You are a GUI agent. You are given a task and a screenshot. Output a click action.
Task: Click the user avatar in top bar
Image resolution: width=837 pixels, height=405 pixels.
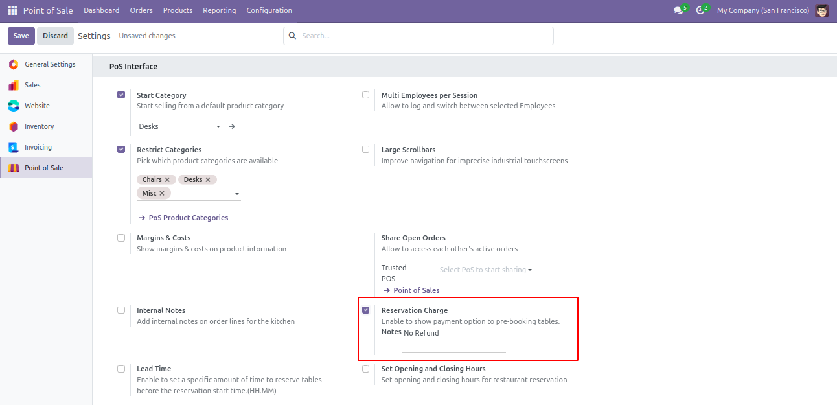(821, 10)
